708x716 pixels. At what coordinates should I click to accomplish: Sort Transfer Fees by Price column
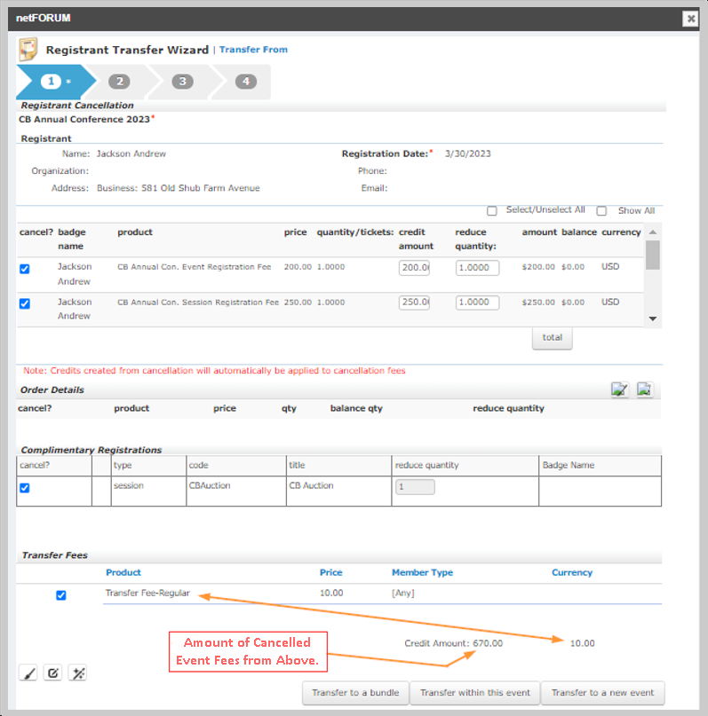(331, 572)
